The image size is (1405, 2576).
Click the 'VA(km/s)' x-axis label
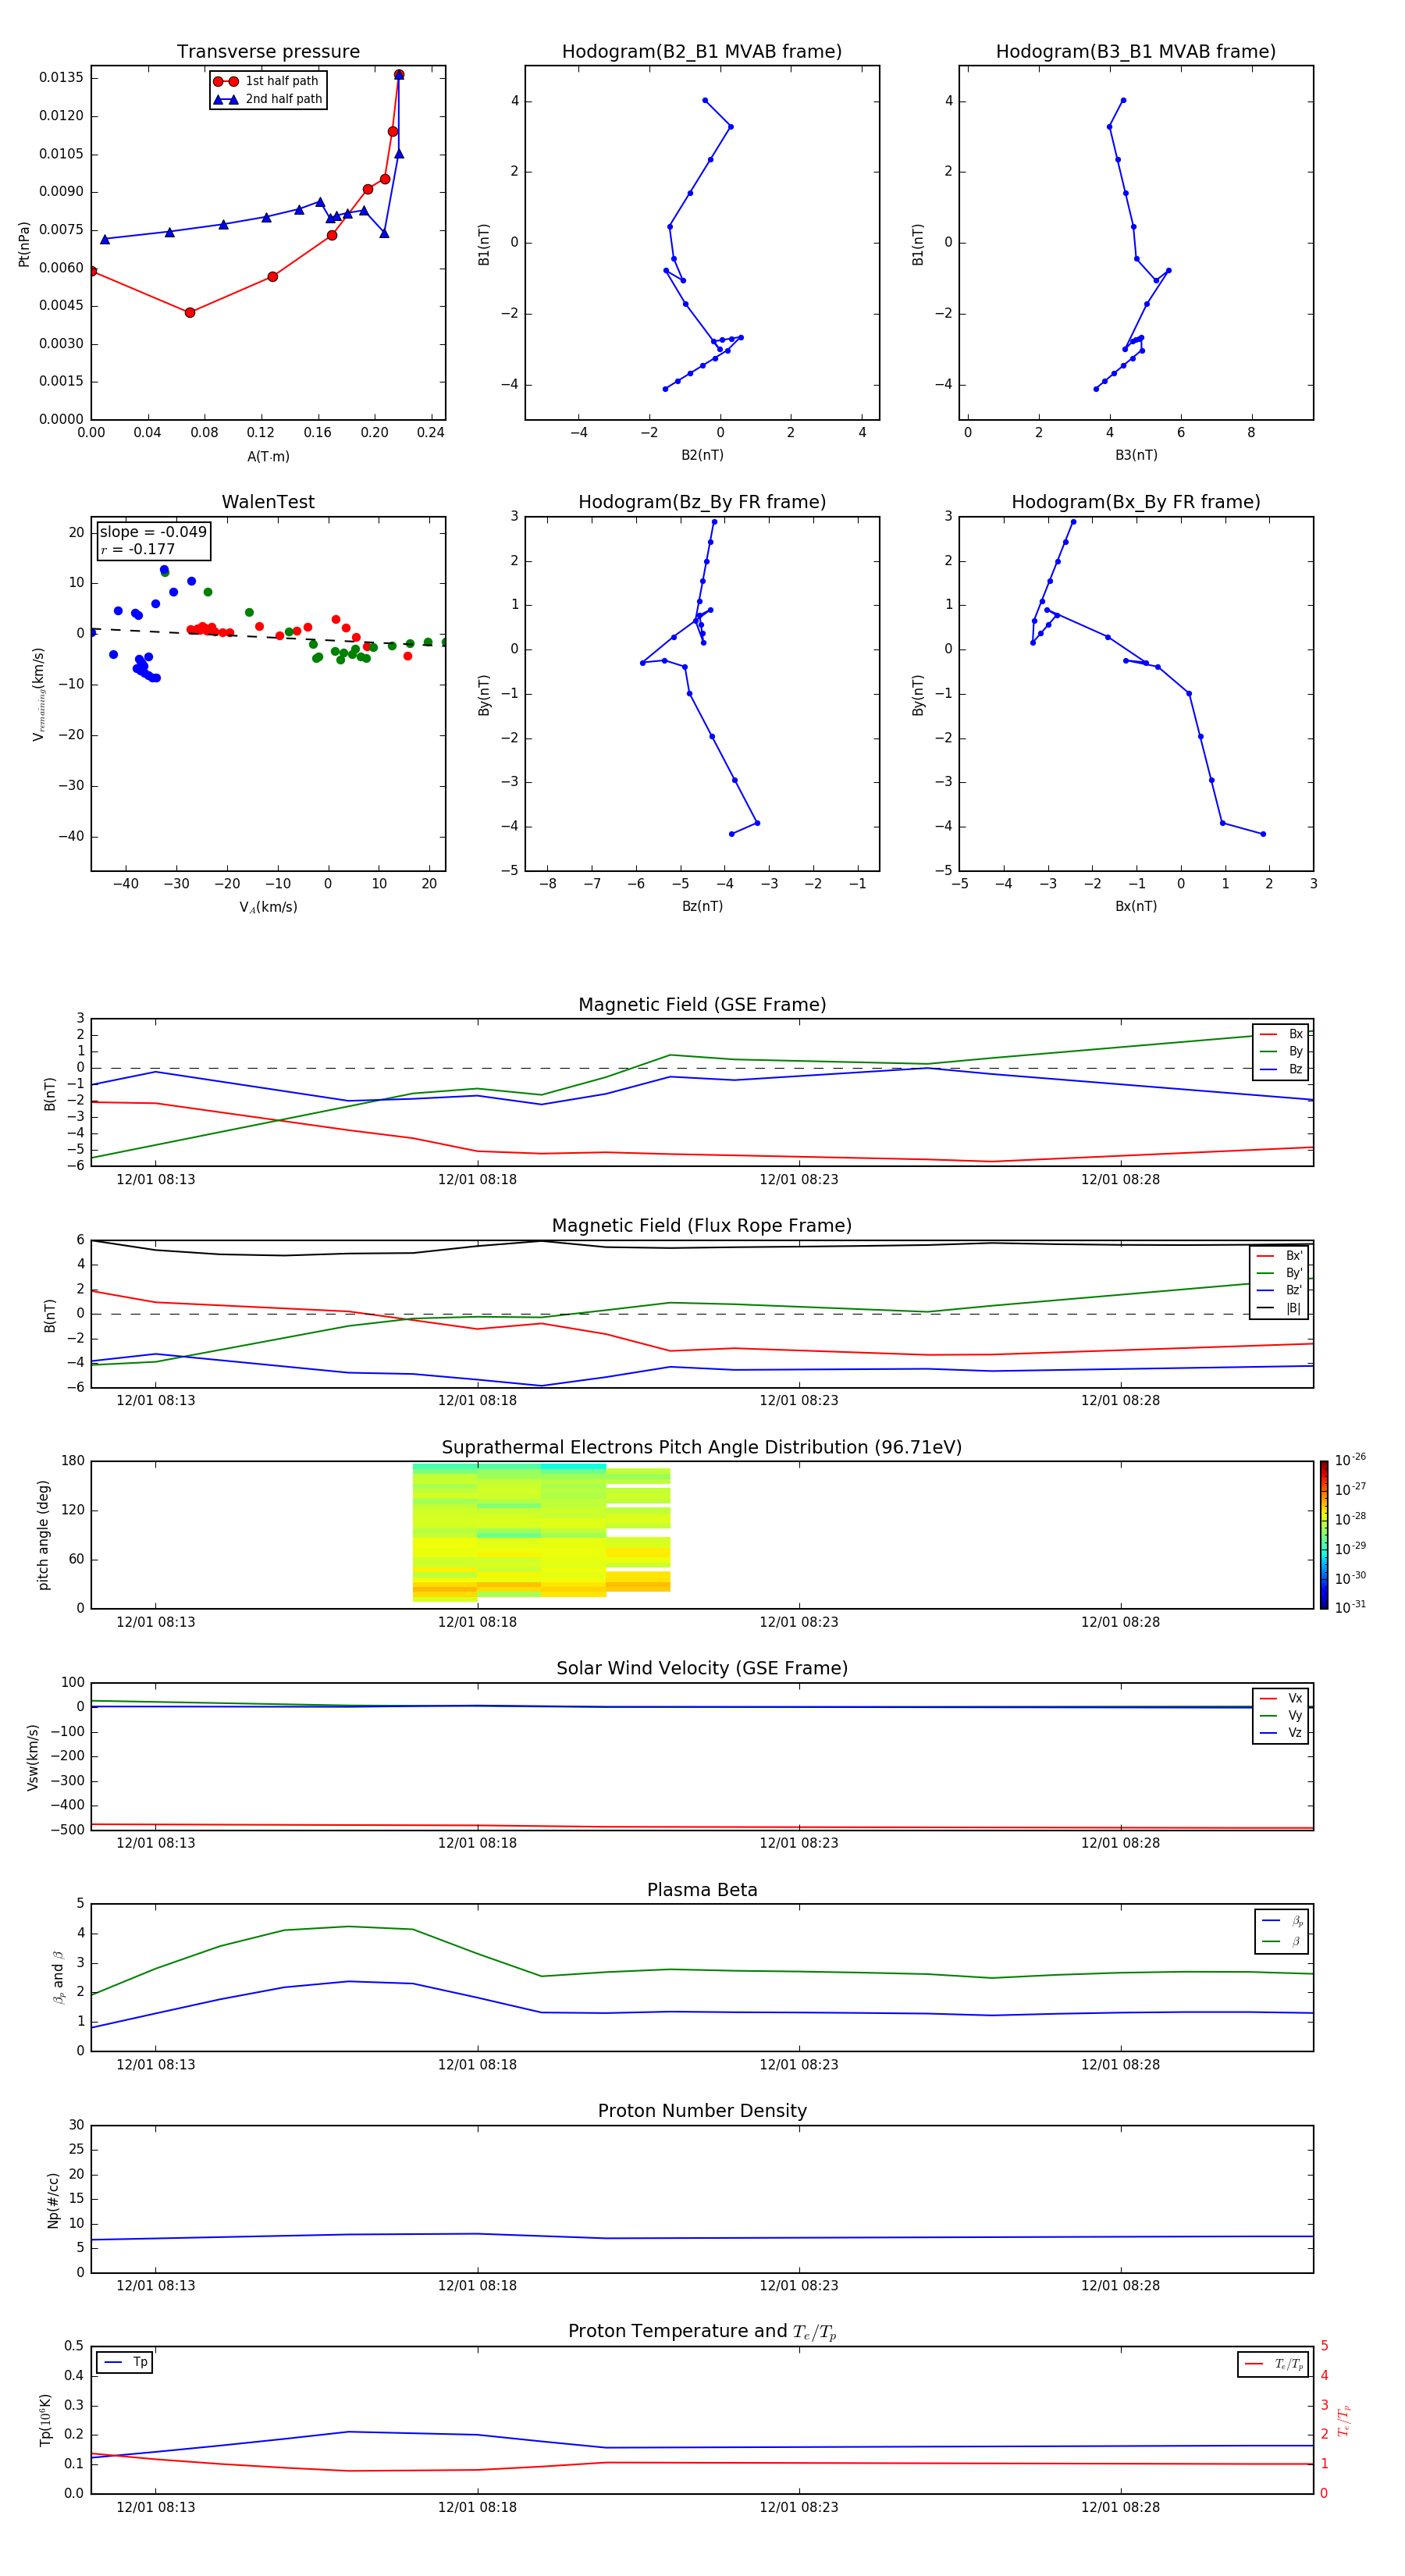click(x=268, y=907)
